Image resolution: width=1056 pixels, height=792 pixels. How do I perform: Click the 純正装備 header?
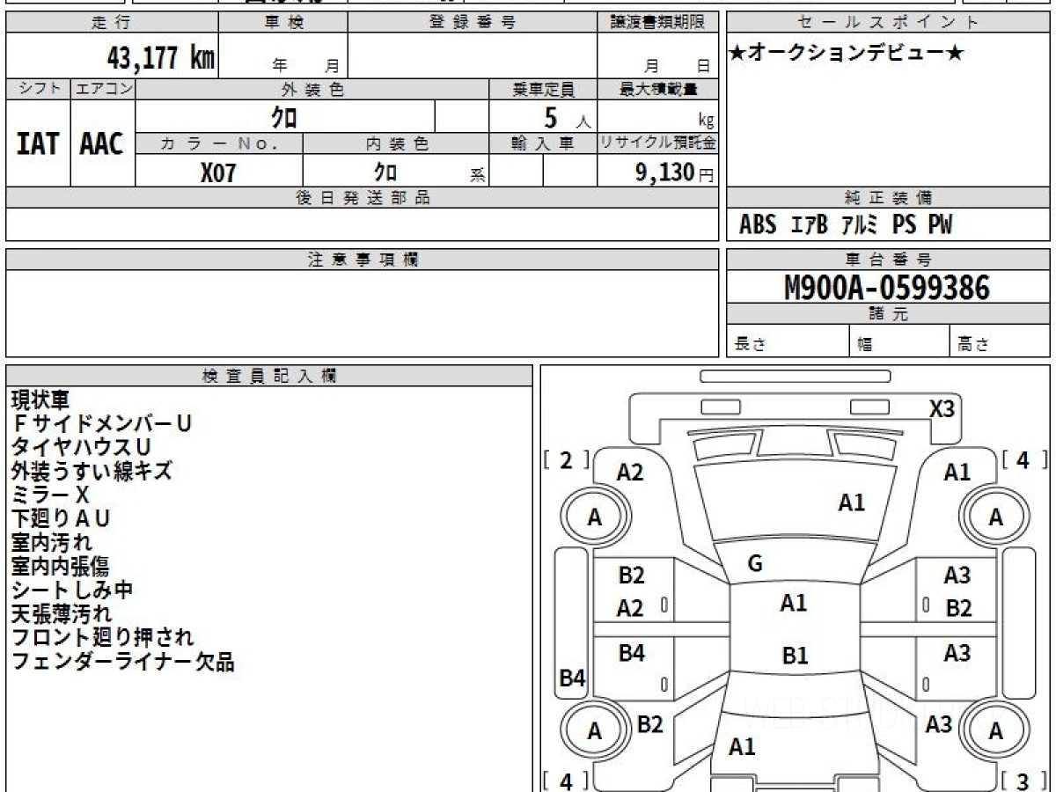pyautogui.click(x=888, y=198)
